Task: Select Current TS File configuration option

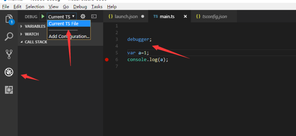Action: click(x=69, y=24)
